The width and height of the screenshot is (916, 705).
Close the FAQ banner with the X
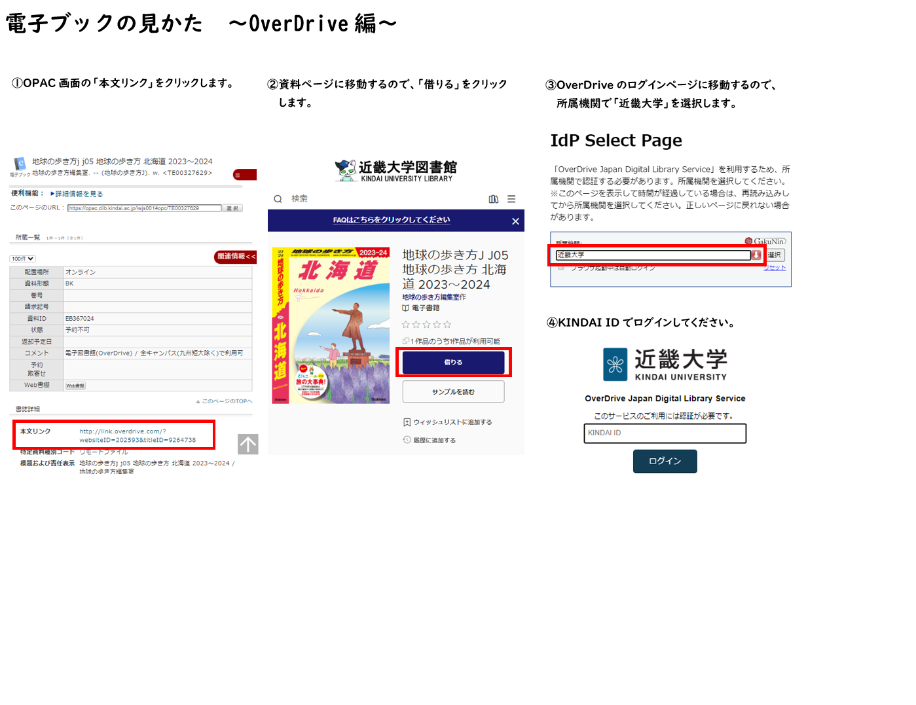[x=515, y=221]
